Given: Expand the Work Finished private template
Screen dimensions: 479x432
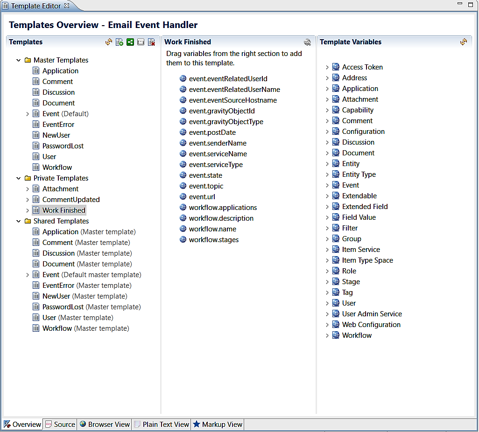Looking at the screenshot, I should pos(28,210).
